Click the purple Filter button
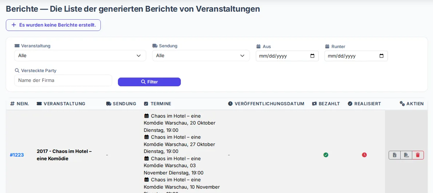433x193 pixels. (150, 82)
